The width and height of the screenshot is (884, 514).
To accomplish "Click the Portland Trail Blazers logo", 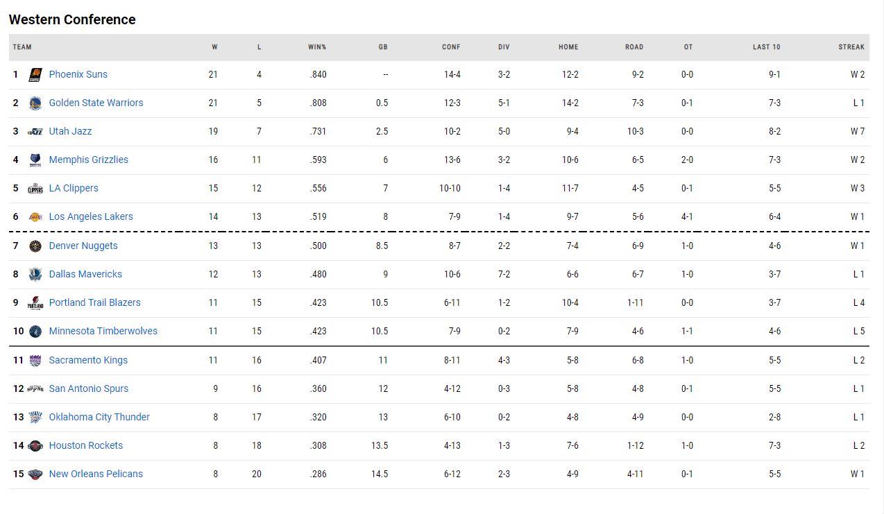I will coord(35,303).
